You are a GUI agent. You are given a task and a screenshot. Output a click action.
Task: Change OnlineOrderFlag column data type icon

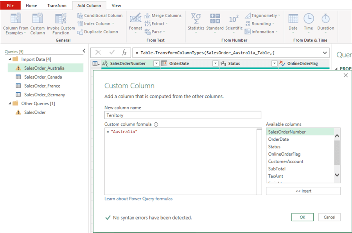(282, 63)
